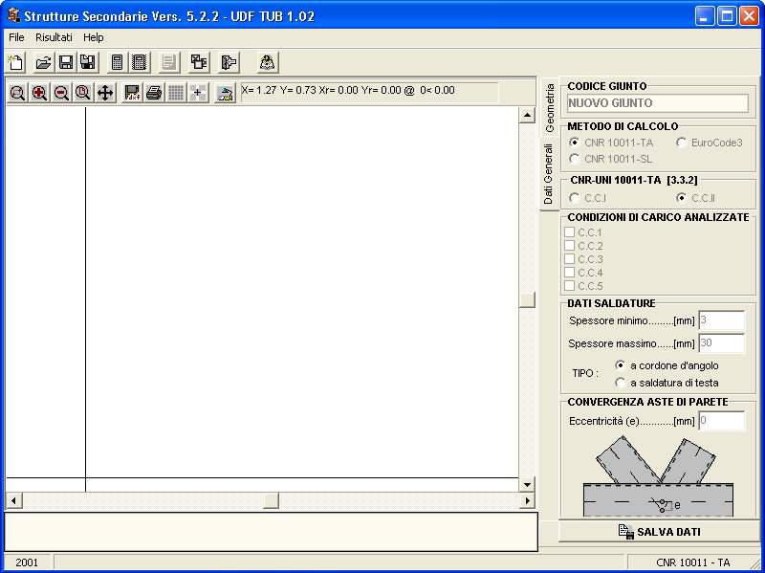The width and height of the screenshot is (765, 573).
Task: Click the Eccentricità value field
Action: point(722,421)
